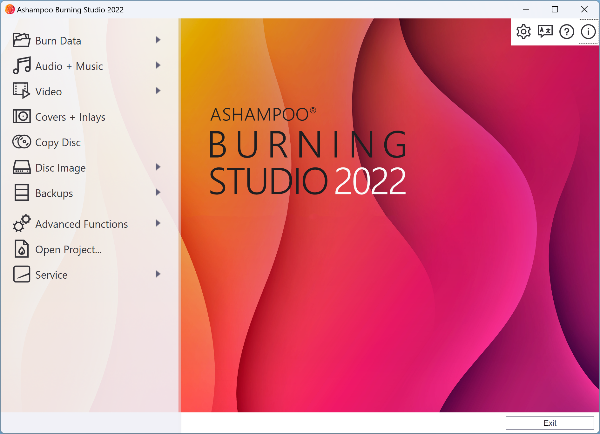
Task: Choose the Video menu entry
Action: [x=89, y=91]
